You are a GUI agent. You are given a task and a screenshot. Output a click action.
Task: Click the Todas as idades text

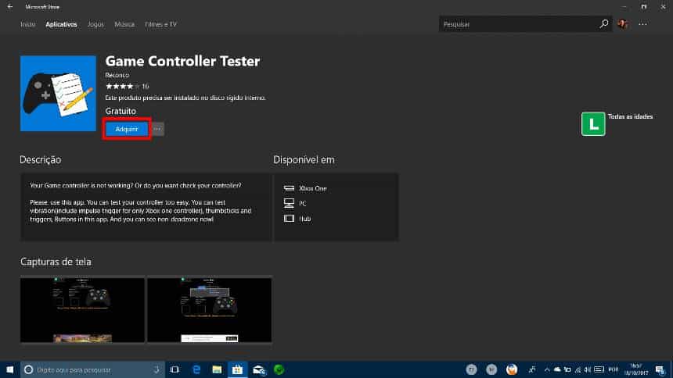tap(630, 116)
